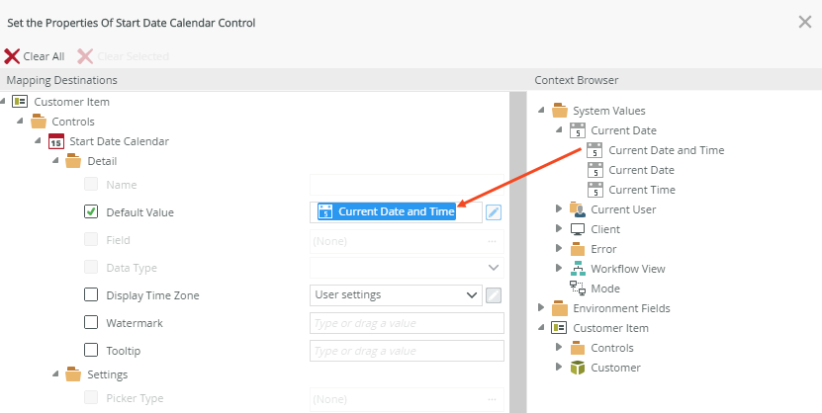Click the Clear All red X icon
Screen dimensions: 822x413
(12, 56)
